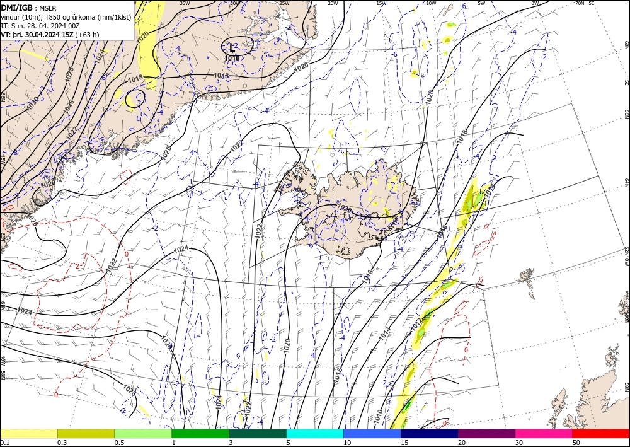
Task: Select the dark green 3–5 mm legend swatch
Action: tap(258, 433)
